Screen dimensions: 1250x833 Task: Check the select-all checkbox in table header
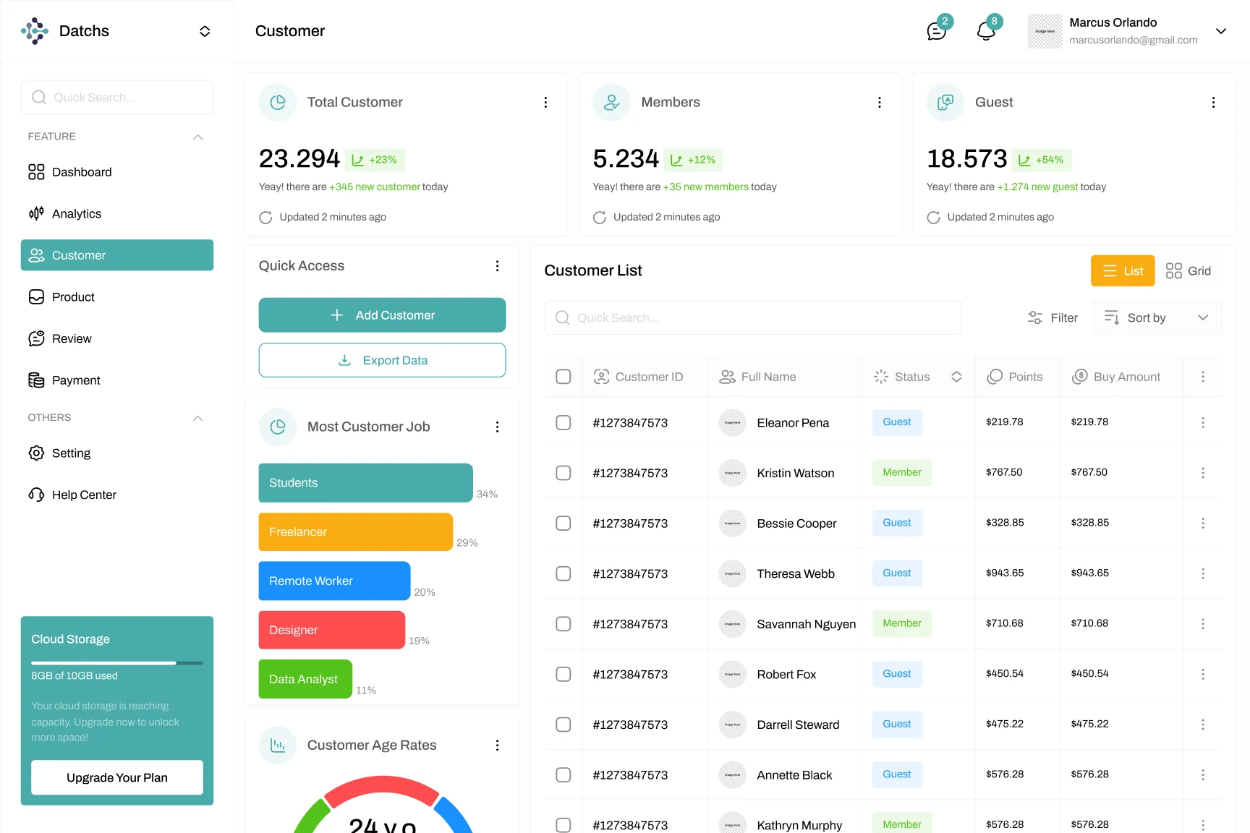(x=564, y=376)
